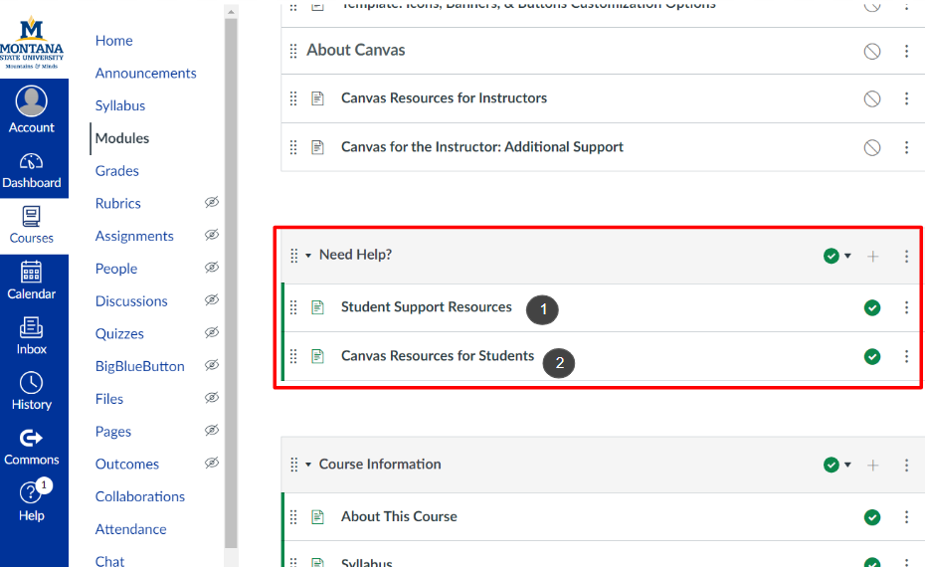Toggle hidden eye icon next to Quizzes
Image resolution: width=925 pixels, height=567 pixels.
(x=212, y=332)
